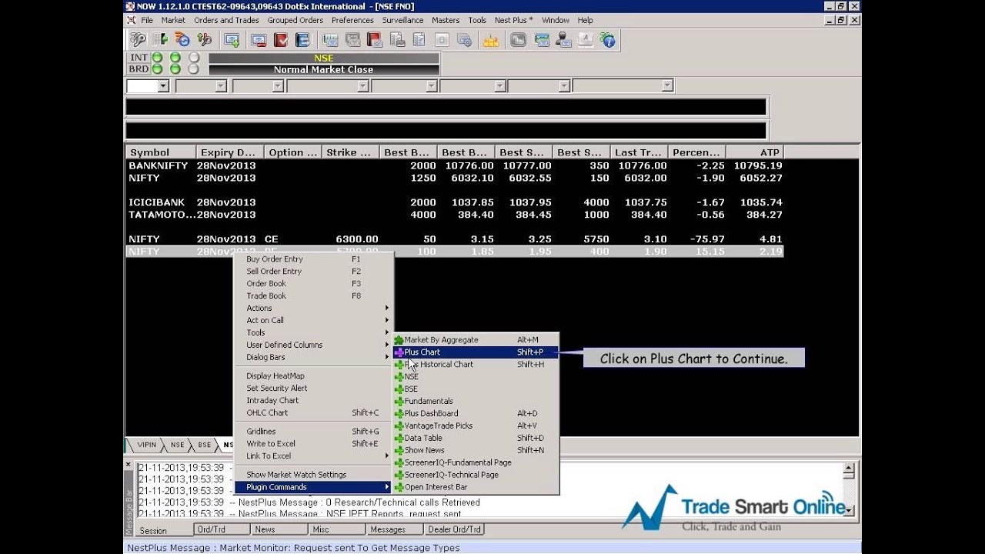The image size is (985, 554).
Task: Expand User Defined Columns submenu
Action: (x=313, y=345)
